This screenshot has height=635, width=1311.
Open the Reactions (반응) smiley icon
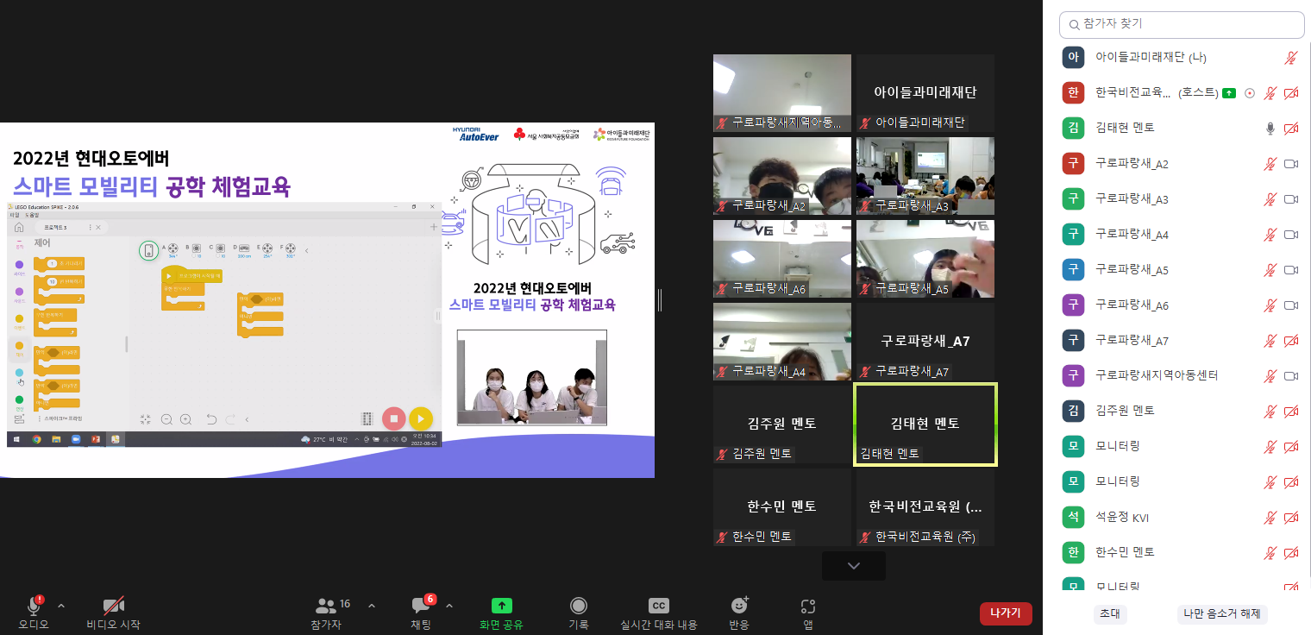738,606
